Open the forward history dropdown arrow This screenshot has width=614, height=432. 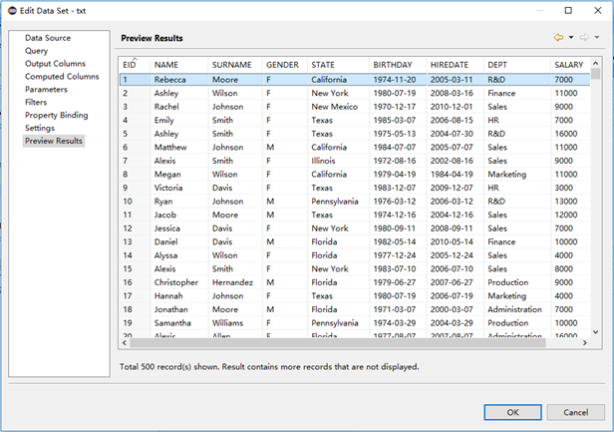596,38
